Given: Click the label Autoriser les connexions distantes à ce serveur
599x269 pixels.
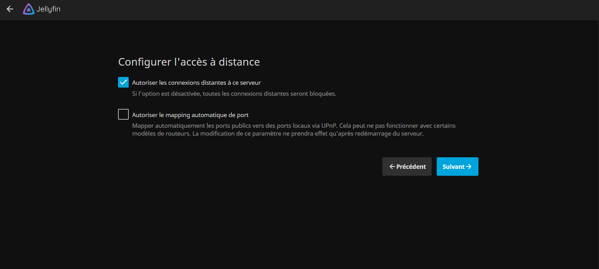Looking at the screenshot, I should (197, 83).
